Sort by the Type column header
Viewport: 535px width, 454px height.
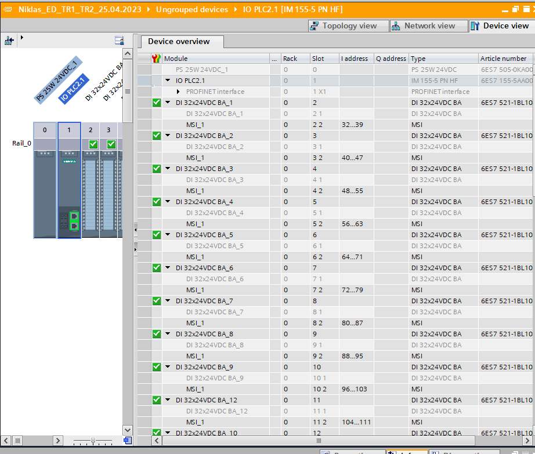[443, 59]
